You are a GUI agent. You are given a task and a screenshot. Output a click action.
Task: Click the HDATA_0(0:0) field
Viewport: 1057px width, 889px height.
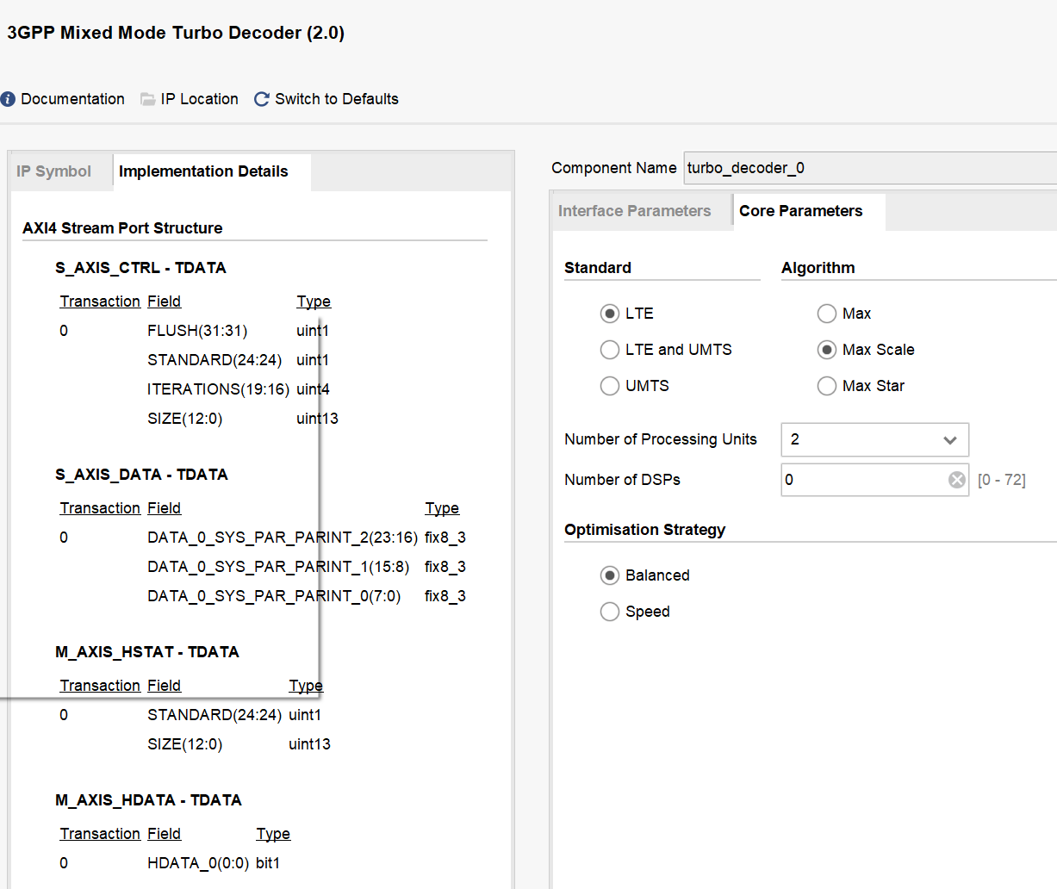[198, 863]
